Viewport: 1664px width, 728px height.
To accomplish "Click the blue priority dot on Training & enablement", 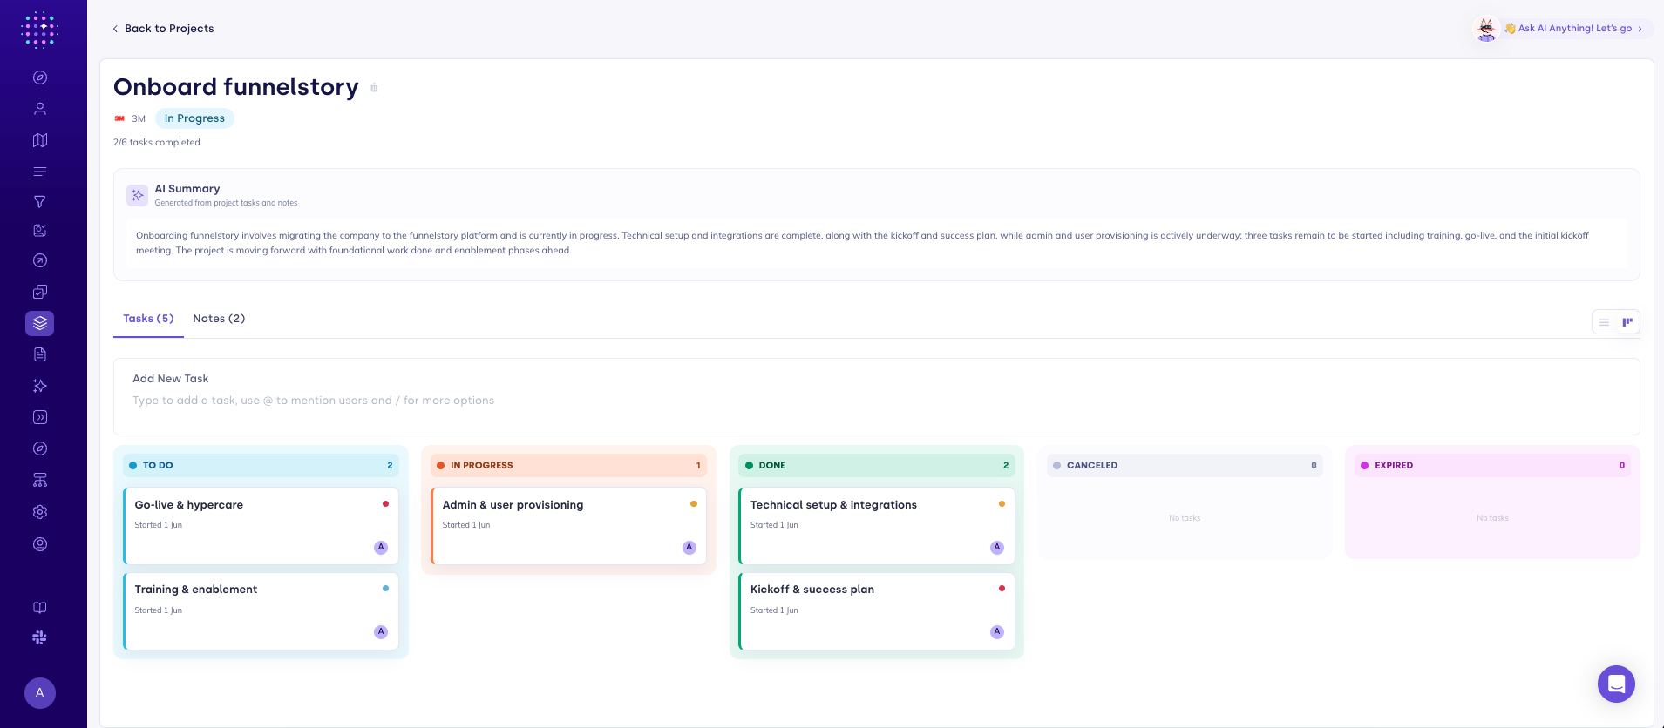I will tap(385, 589).
